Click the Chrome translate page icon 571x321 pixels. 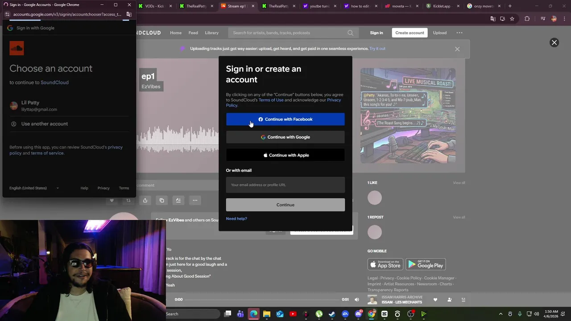pos(493,19)
